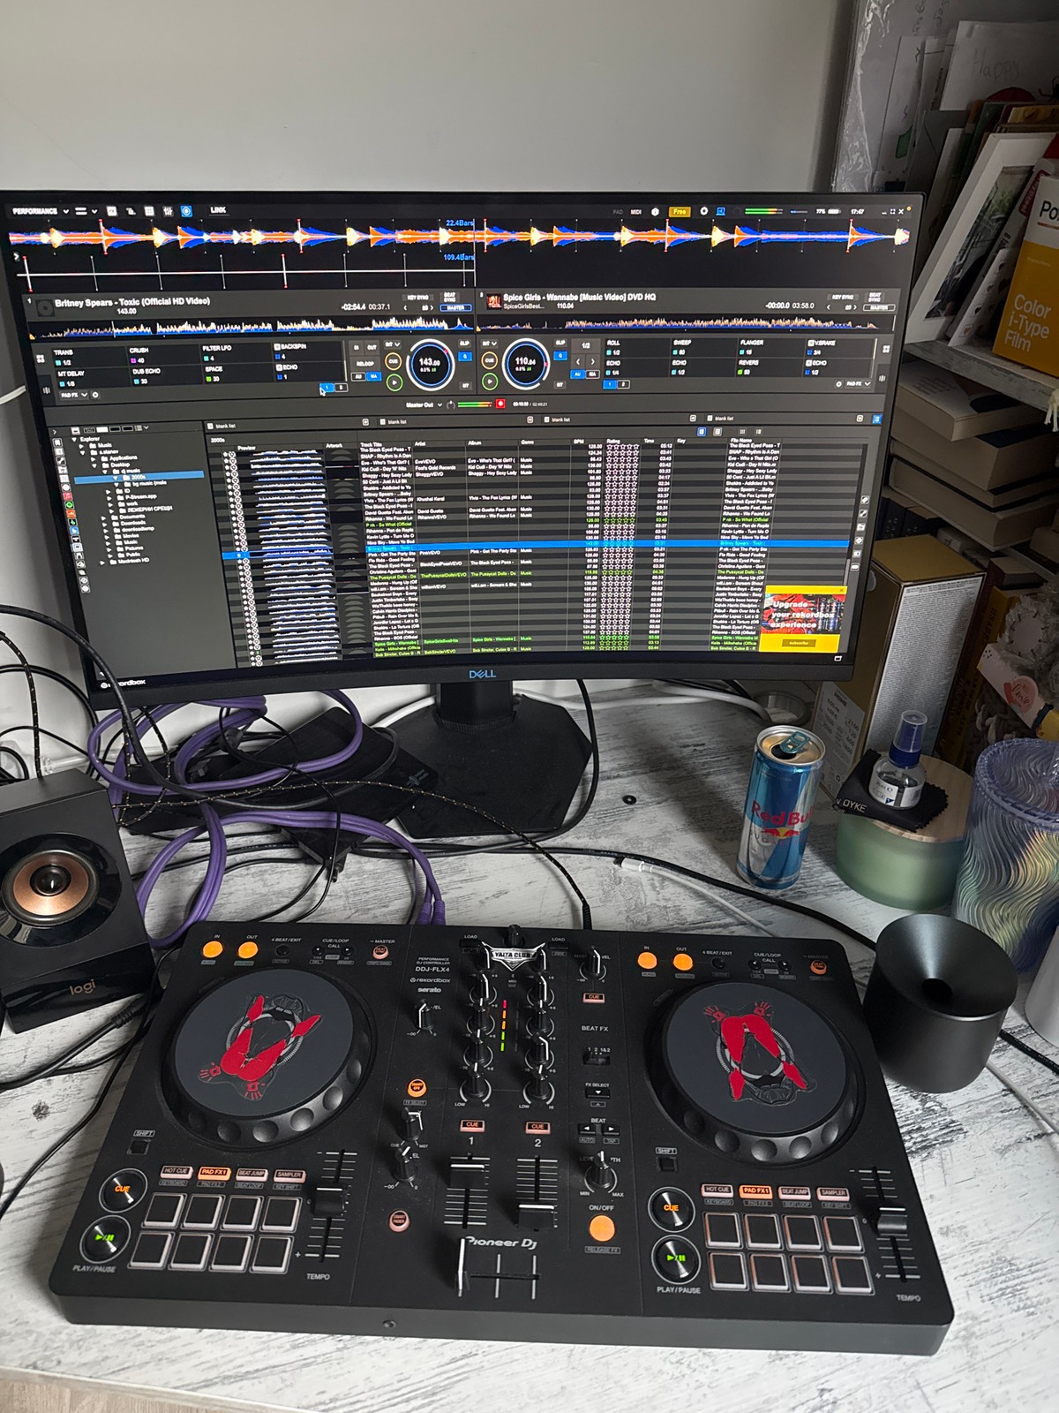Click deck 2 110.04 BPM jog display
Screen dimensions: 1059x1413
pyautogui.click(x=526, y=362)
